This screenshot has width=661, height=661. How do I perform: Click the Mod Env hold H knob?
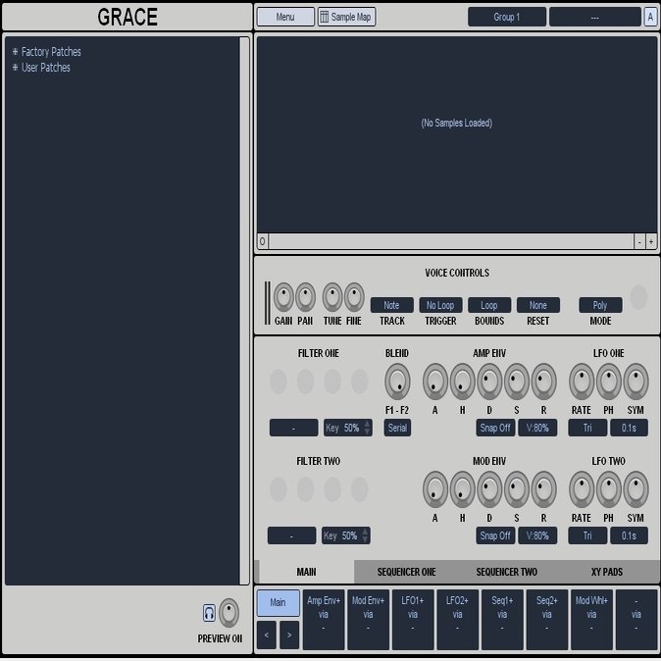[x=463, y=489]
